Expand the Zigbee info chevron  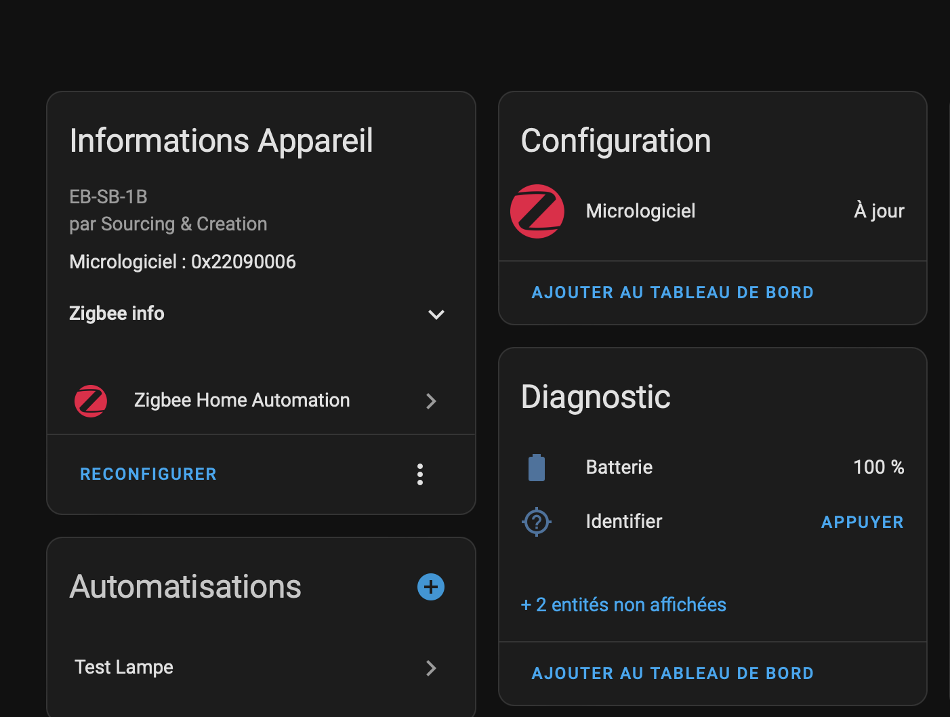tap(436, 314)
